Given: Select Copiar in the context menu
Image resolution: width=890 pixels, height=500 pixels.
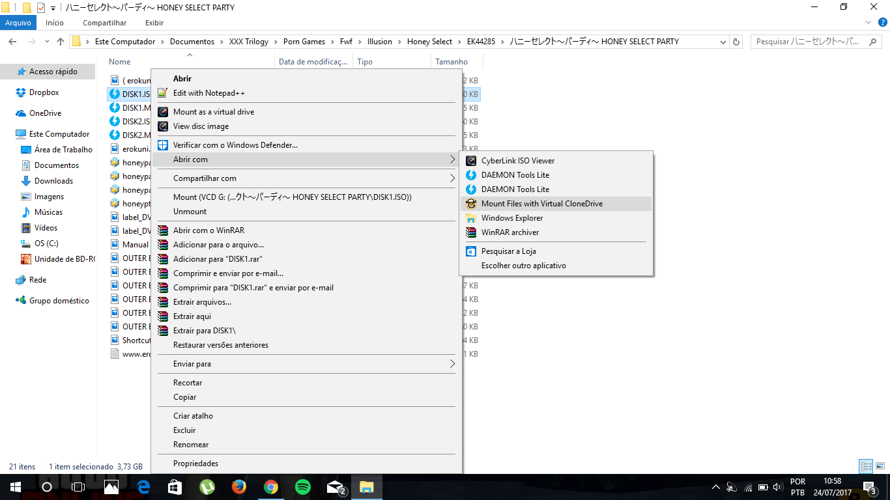Looking at the screenshot, I should (x=184, y=397).
